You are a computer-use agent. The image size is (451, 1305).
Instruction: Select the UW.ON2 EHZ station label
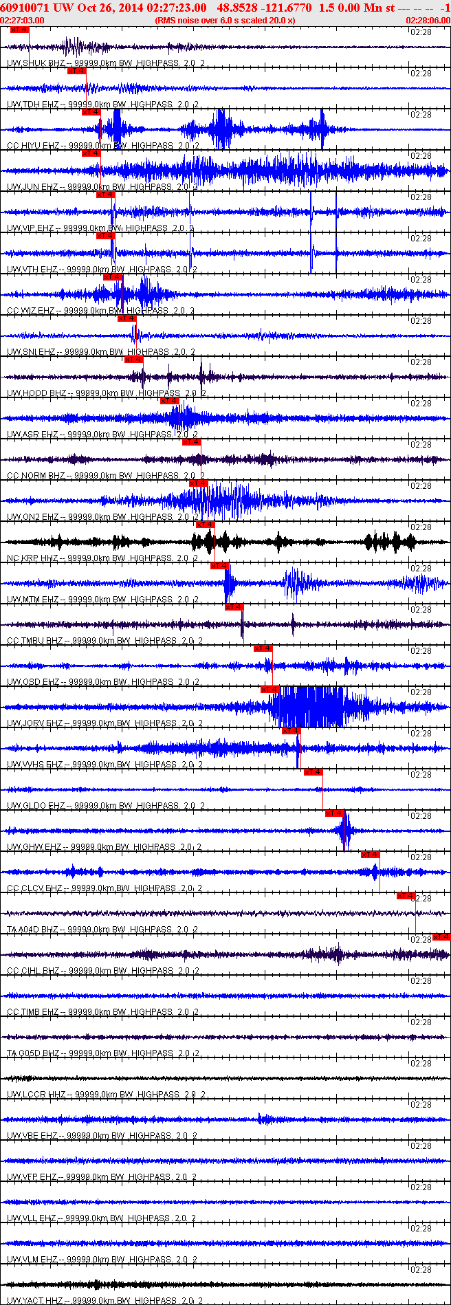(x=34, y=517)
